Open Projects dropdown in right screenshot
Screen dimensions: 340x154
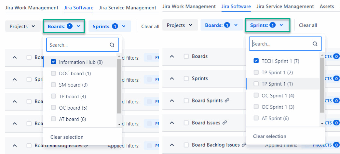pyautogui.click(x=180, y=25)
